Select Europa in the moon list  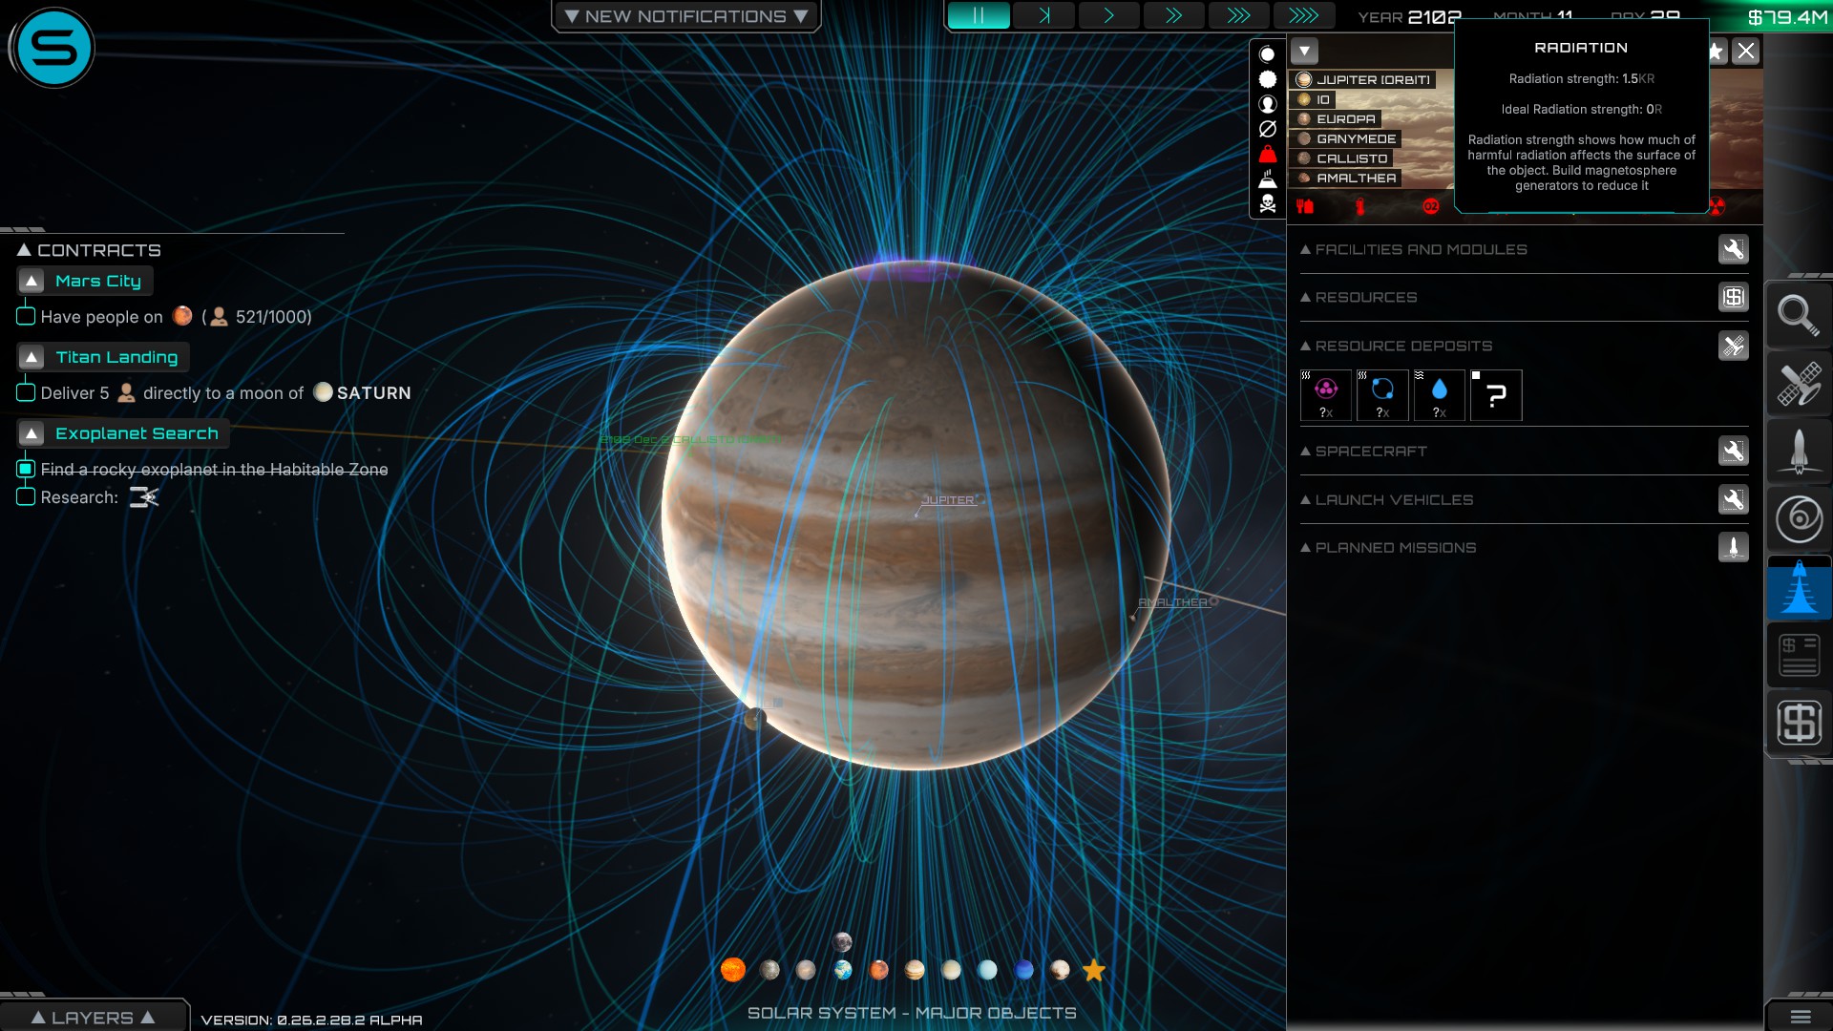pos(1345,119)
